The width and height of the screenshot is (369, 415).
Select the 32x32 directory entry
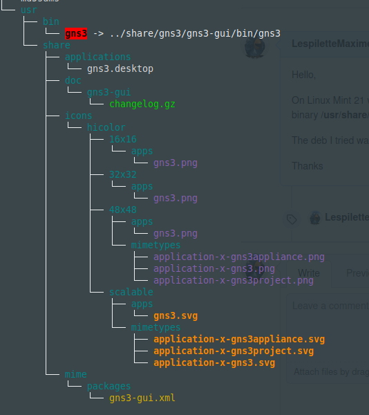tap(123, 174)
